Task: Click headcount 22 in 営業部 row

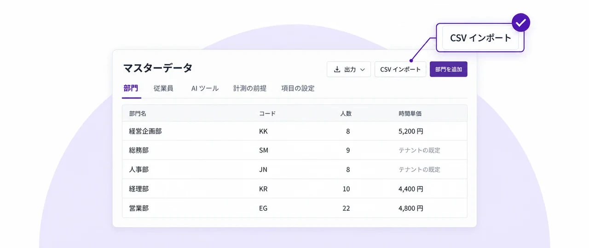Action: (x=346, y=208)
